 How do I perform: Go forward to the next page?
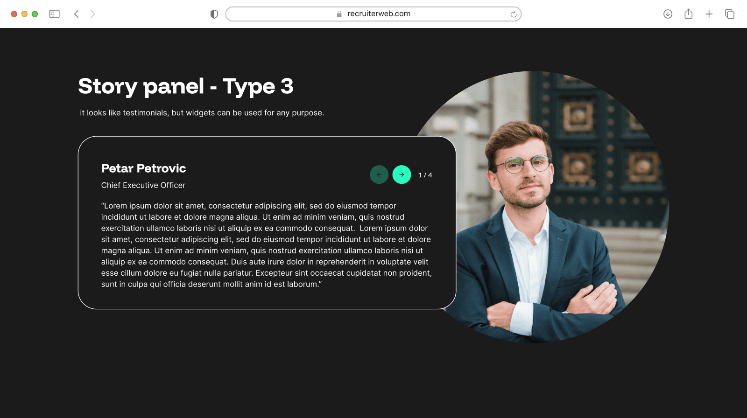pos(92,14)
